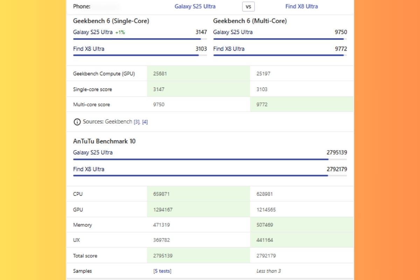
Task: Select the 'Geekbench 6 (Multi-Core)' heading
Action: [x=250, y=21]
